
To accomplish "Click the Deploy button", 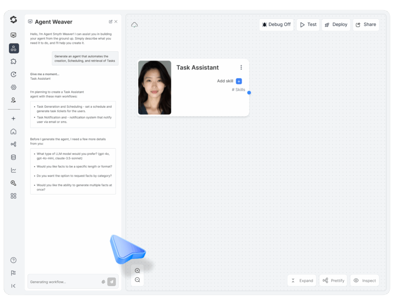I will 336,25.
